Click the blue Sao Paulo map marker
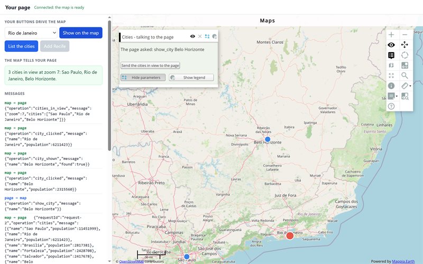 point(187,257)
